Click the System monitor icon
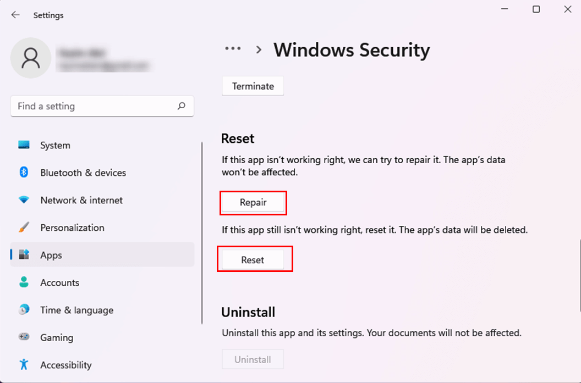This screenshot has width=581, height=383. pyautogui.click(x=24, y=145)
